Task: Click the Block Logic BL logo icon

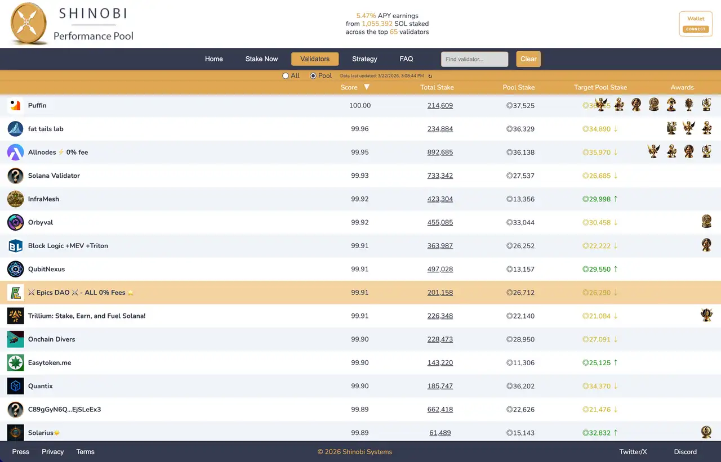Action: 15,245
